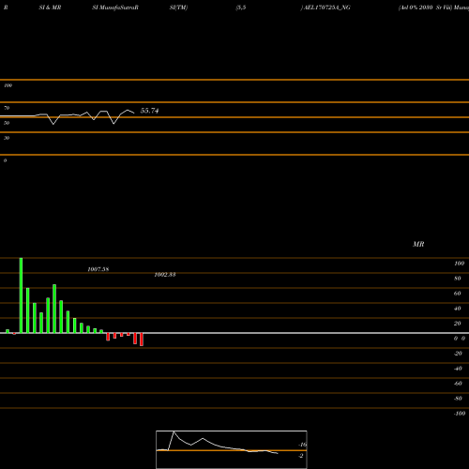Click the RSI value label 55.74
The image size is (469, 469).
tap(149, 111)
